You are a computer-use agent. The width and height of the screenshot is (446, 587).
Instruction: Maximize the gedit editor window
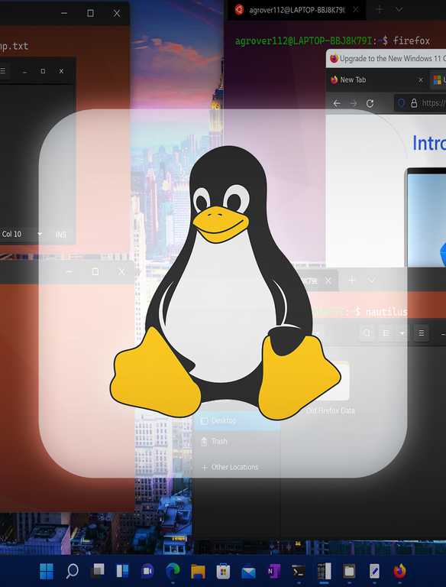43,71
